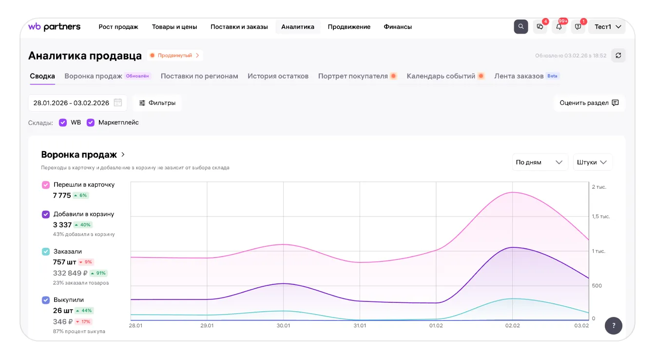The width and height of the screenshot is (655, 359).
Task: Open the chat messages icon
Action: coord(539,27)
